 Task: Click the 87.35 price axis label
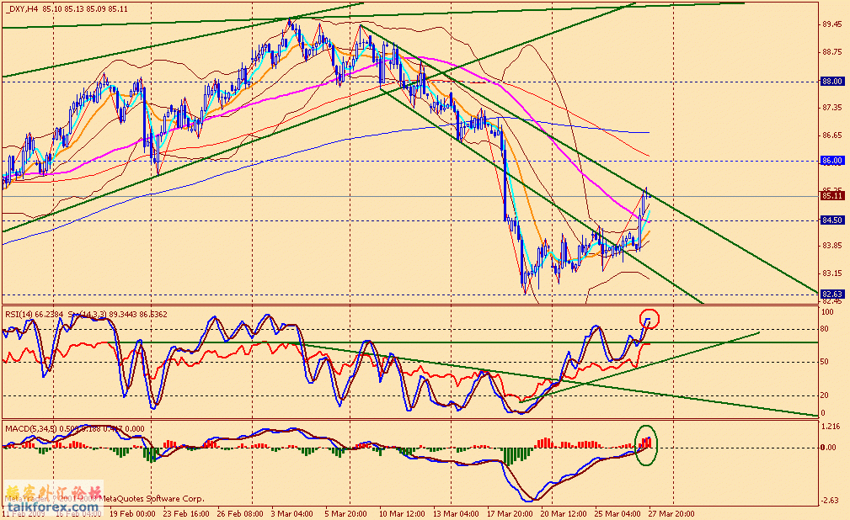click(x=832, y=108)
